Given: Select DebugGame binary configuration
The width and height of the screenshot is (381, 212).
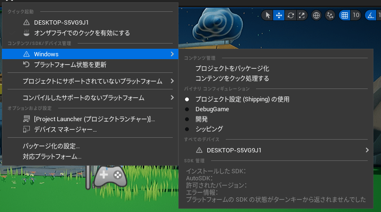Looking at the screenshot, I should click(276, 109).
